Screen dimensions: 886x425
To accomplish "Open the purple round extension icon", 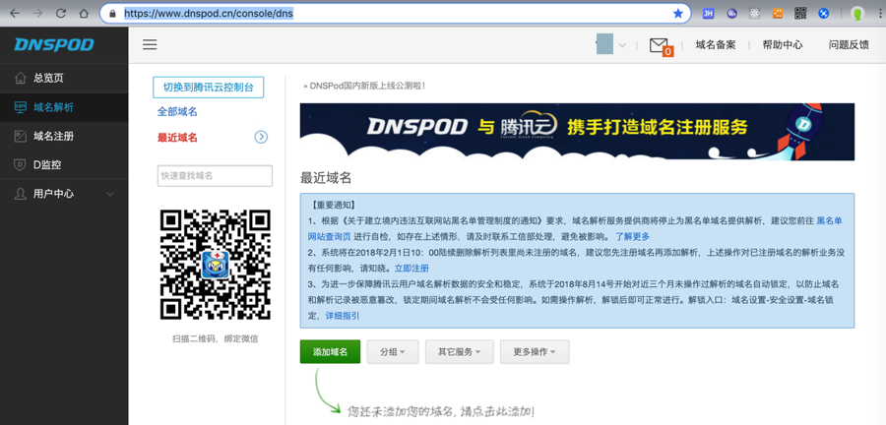I will 732,13.
